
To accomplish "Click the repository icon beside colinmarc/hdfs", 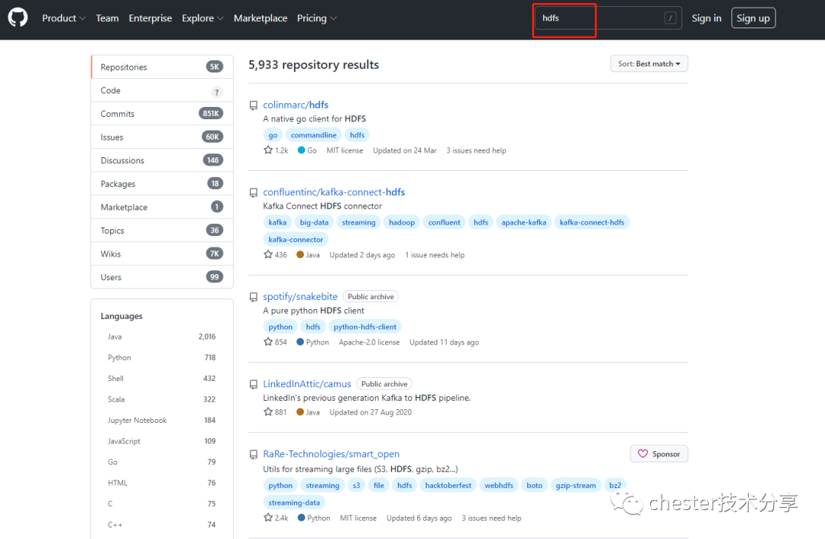I will tap(254, 105).
